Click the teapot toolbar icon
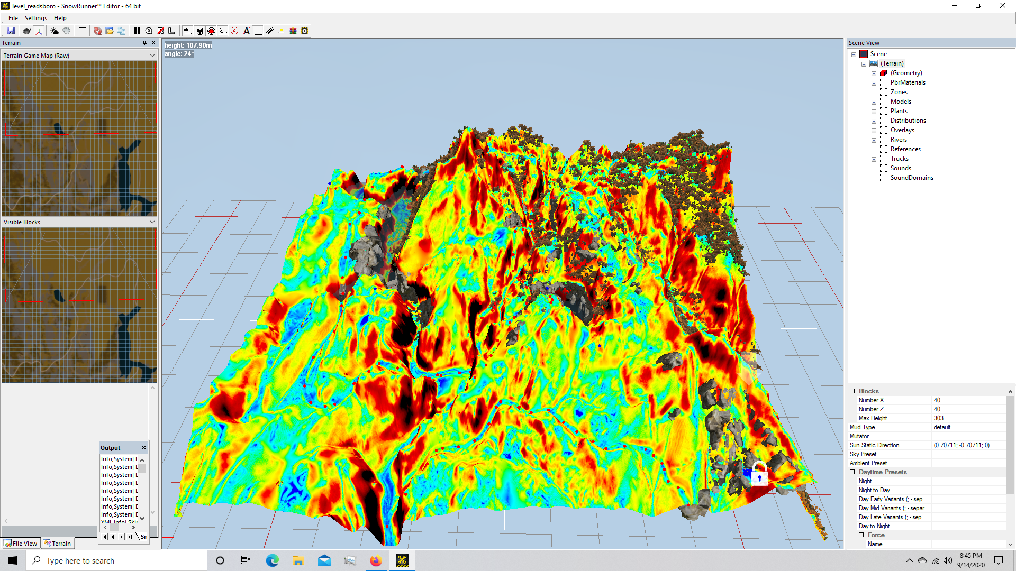The height and width of the screenshot is (571, 1016). tap(26, 31)
